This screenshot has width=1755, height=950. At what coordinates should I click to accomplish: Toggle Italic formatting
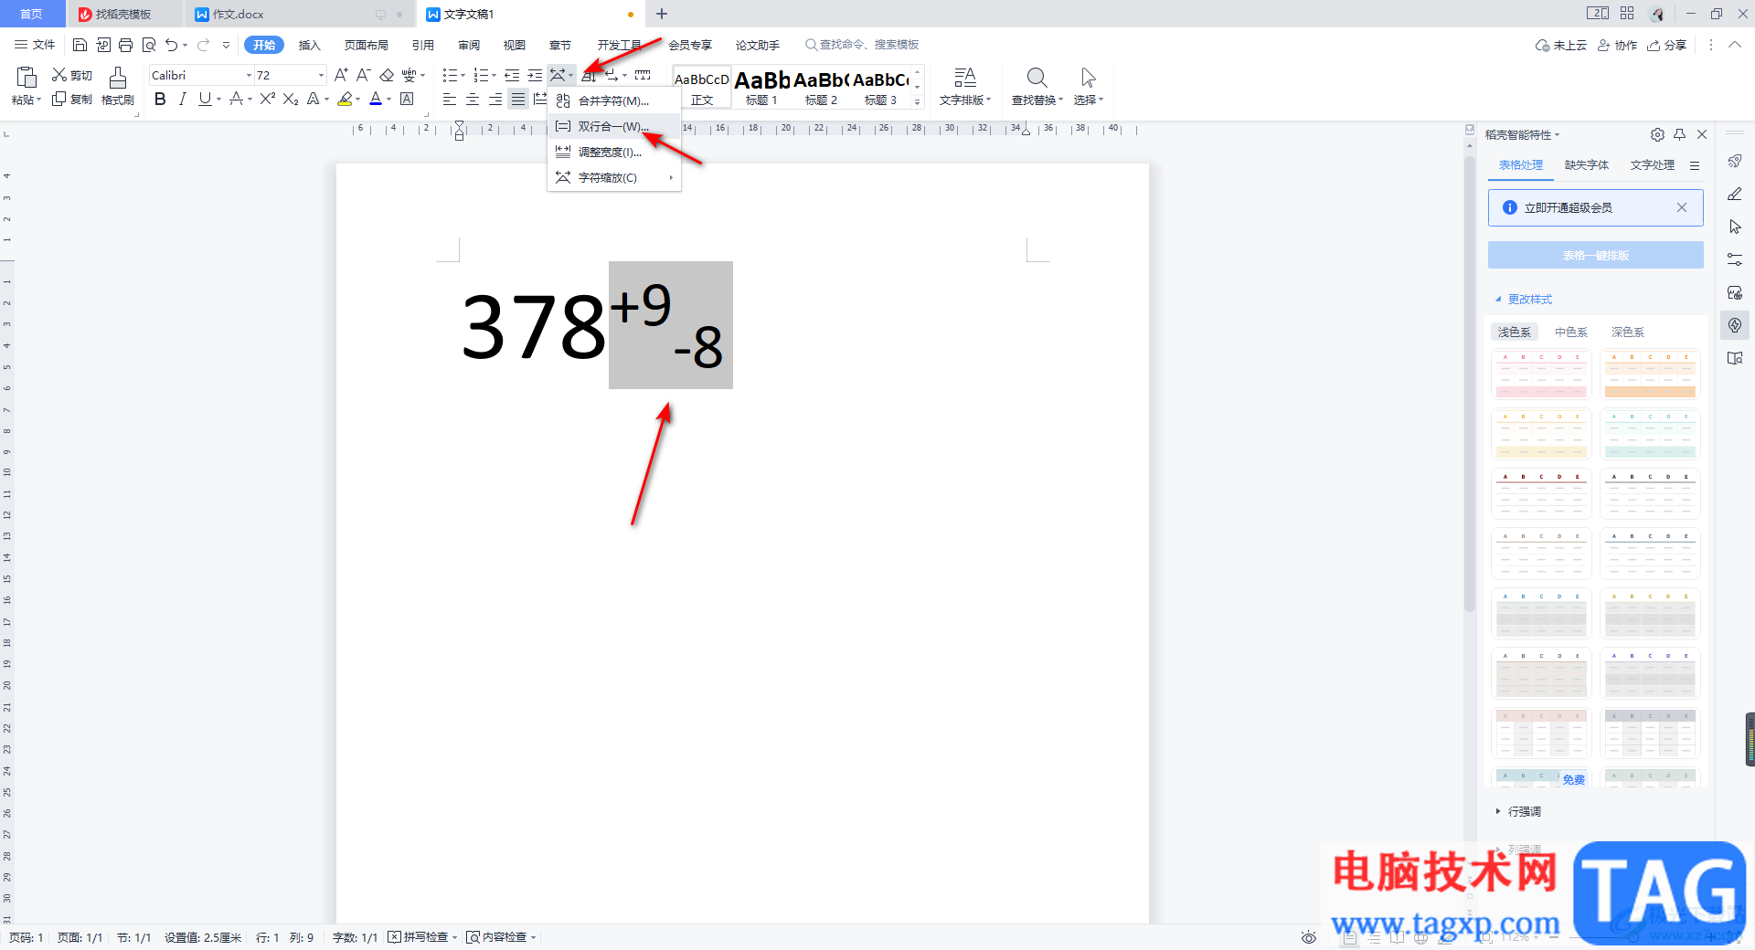pos(182,99)
